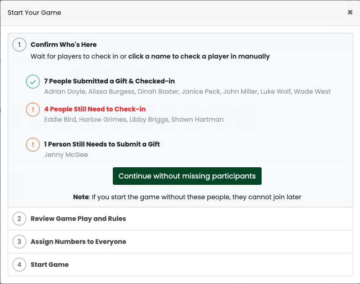Click the step 1 number circle
The height and width of the screenshot is (284, 360).
coord(19,45)
